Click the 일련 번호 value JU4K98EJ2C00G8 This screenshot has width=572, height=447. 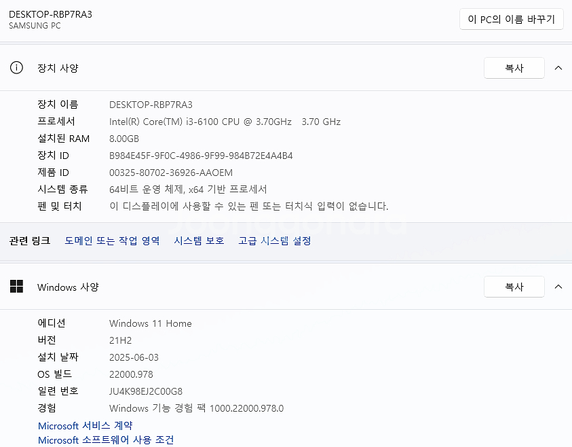(145, 391)
